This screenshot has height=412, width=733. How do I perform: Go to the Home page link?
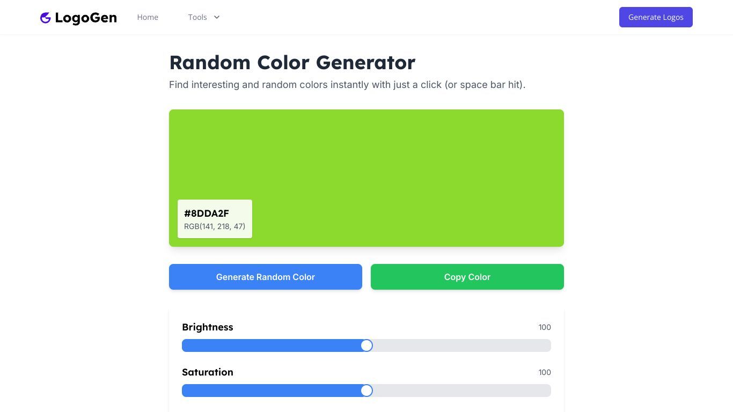148,17
